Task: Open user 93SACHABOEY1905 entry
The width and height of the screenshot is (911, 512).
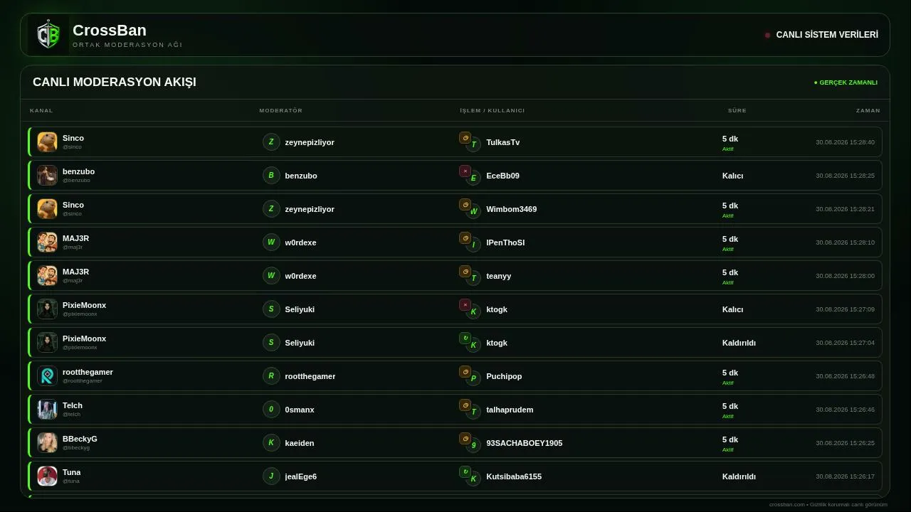Action: coord(525,443)
